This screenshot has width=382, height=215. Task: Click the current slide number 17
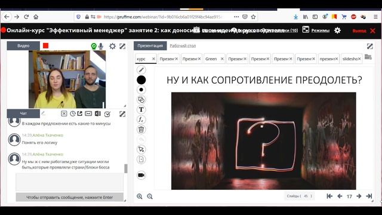click(349, 196)
